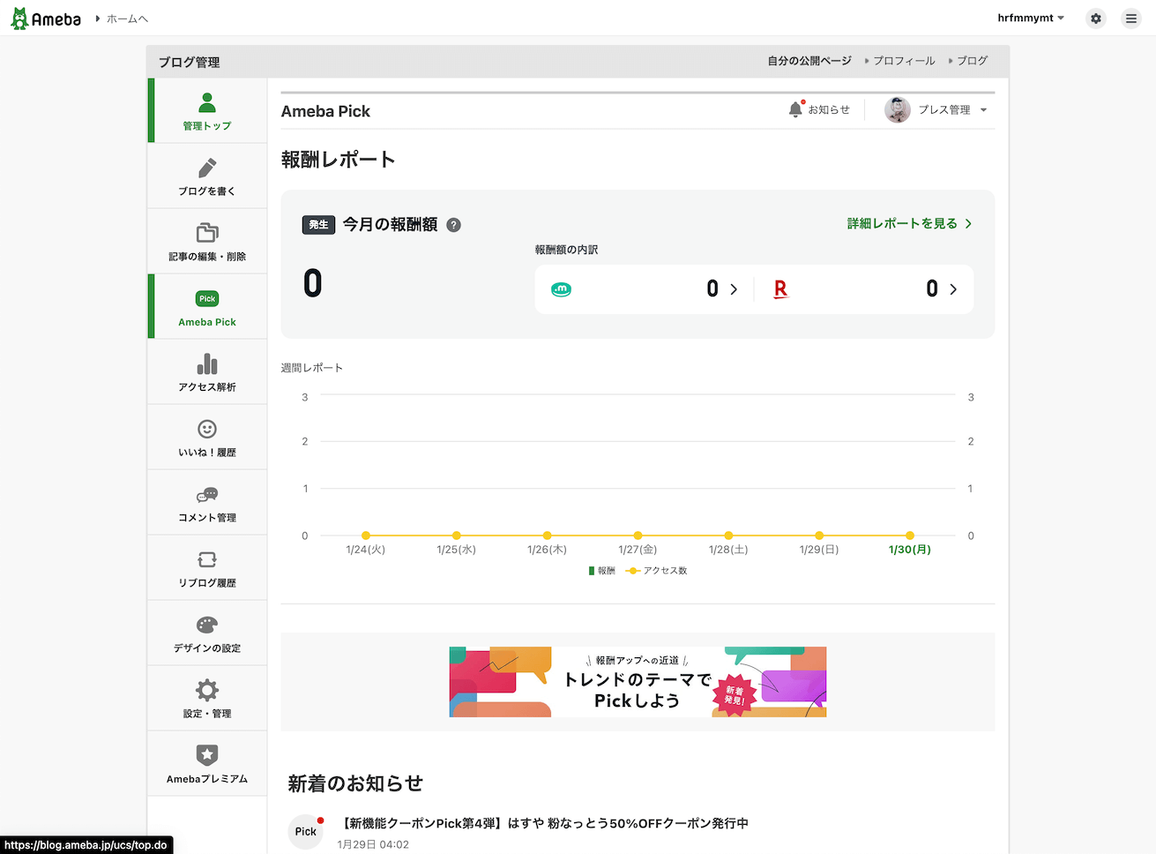Go to 管理トップ in sidebar

point(207,111)
